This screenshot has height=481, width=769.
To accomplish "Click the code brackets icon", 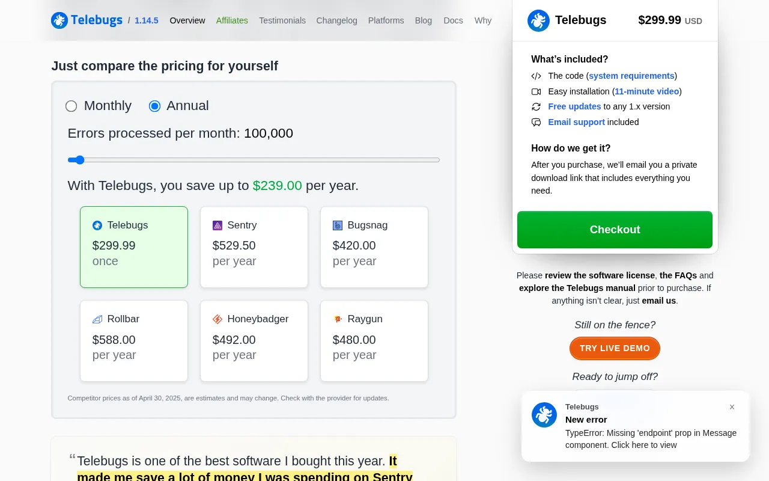I will pos(536,76).
